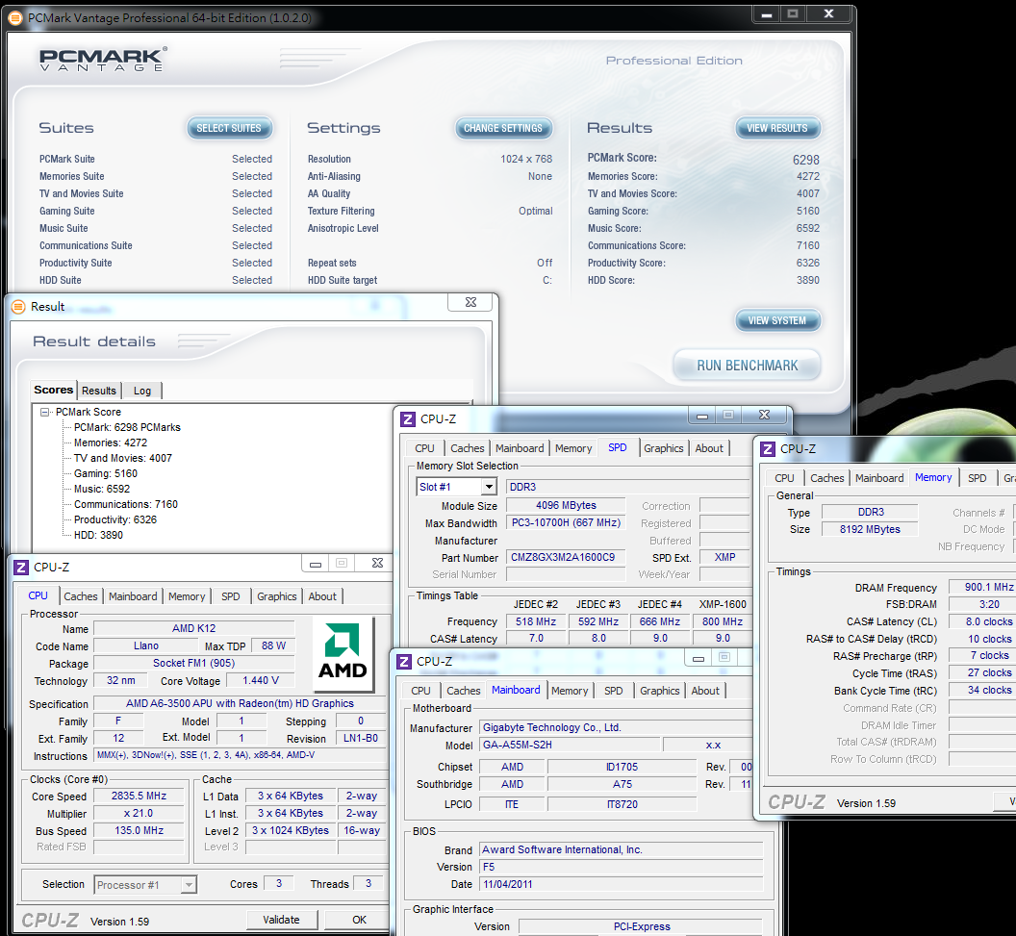Screen dimensions: 1016x936
Task: Click the Core Speed value 2835.5 MHz
Action: (x=139, y=797)
